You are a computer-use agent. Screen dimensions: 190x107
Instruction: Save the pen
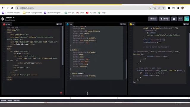pos(153,19)
